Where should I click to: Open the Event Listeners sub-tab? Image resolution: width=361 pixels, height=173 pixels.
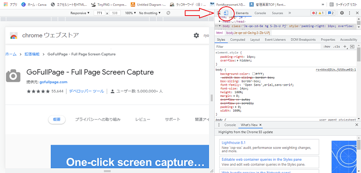tap(275, 40)
